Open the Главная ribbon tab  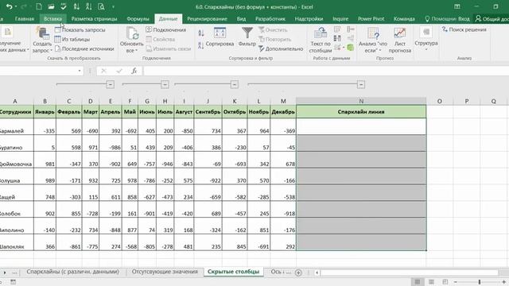[25, 19]
